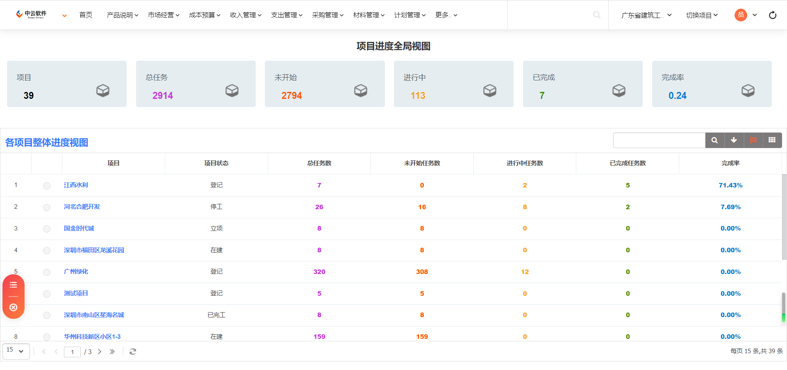The height and width of the screenshot is (370, 787).
Task: Open the 收入管理 dropdown menu
Action: tap(246, 15)
